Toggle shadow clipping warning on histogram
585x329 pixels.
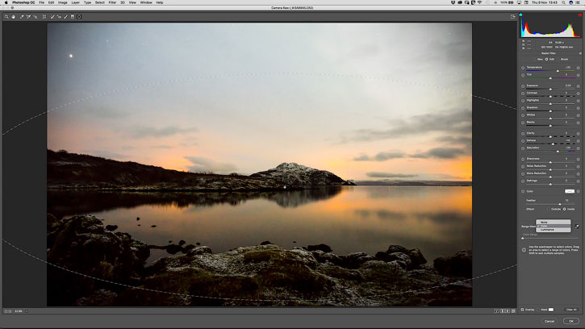coord(520,15)
